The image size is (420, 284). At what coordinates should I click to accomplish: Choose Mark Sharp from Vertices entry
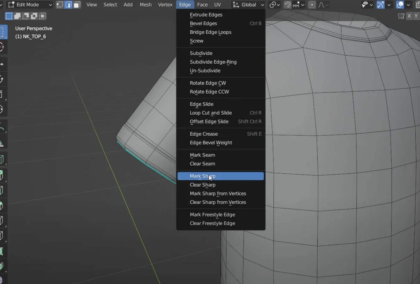(x=221, y=194)
